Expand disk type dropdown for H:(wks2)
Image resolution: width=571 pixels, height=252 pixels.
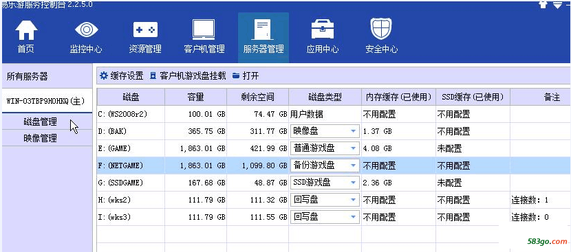tap(353, 200)
